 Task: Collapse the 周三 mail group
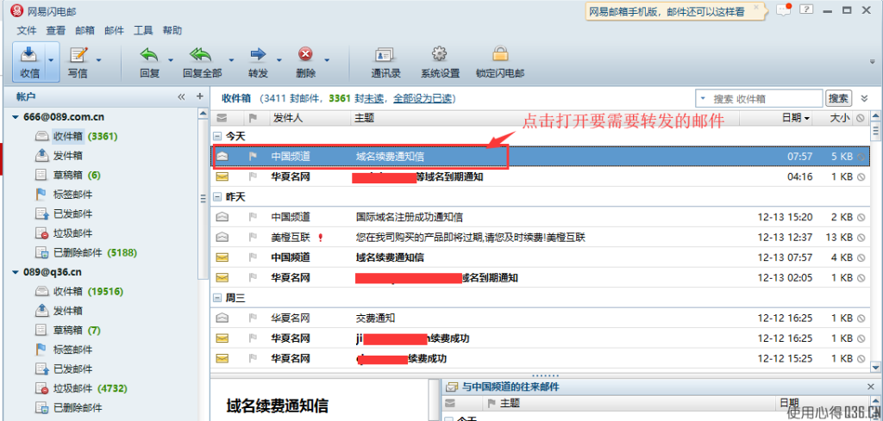tap(217, 299)
